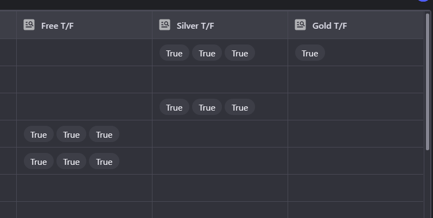Click the lookup icon beside Free T/F
Viewport: 433px width, 218px height.
click(29, 25)
